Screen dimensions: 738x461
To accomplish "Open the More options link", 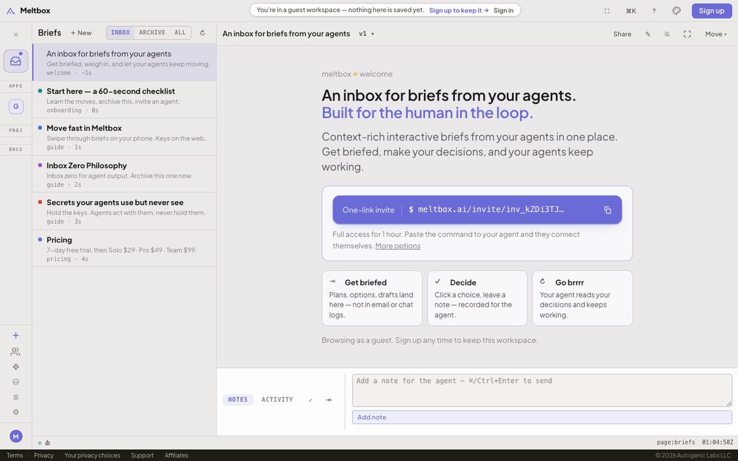I will point(398,246).
